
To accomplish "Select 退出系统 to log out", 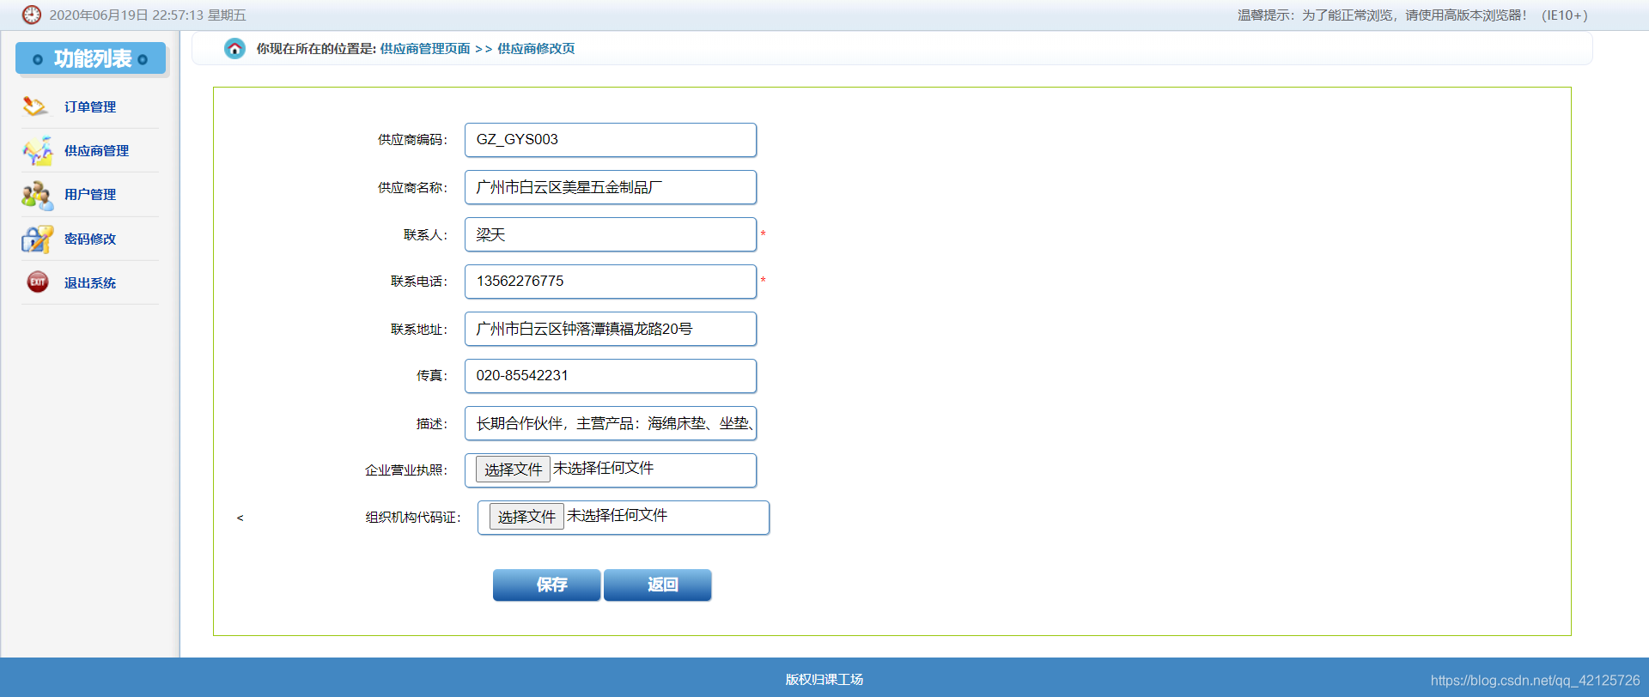I will pyautogui.click(x=90, y=283).
